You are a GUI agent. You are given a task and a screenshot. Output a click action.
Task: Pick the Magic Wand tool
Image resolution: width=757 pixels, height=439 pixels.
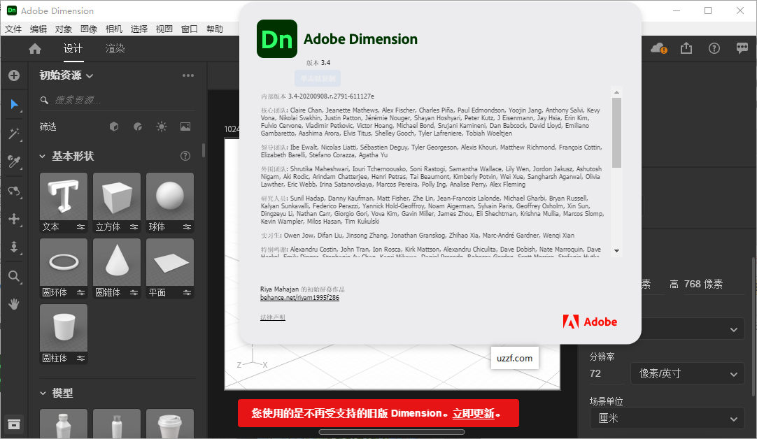coord(14,134)
